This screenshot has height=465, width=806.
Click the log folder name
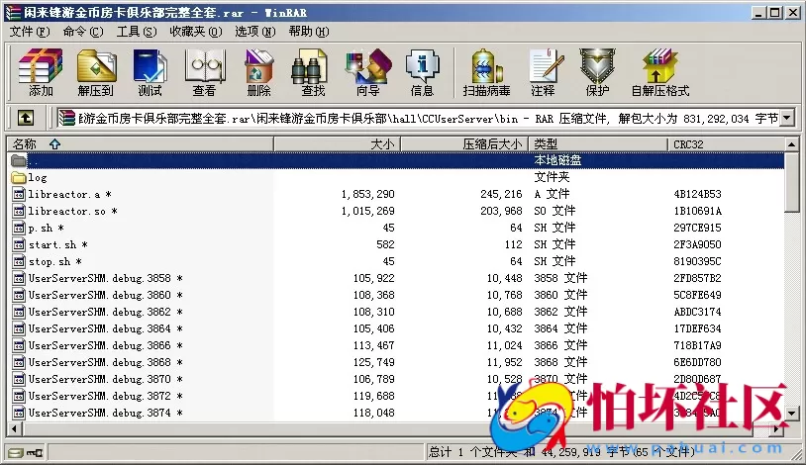coord(38,177)
